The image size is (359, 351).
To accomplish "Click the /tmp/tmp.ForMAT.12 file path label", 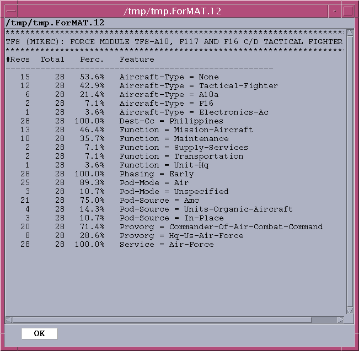I will 55,23.
